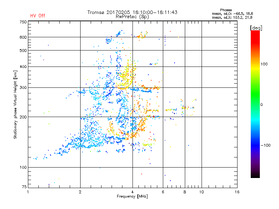This screenshot has height=209, width=279.
Task: Click the x-axis tick label '16'
Action: point(237,192)
